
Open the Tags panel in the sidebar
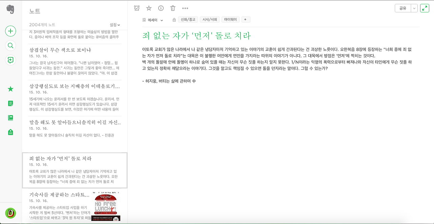pyautogui.click(x=10, y=132)
